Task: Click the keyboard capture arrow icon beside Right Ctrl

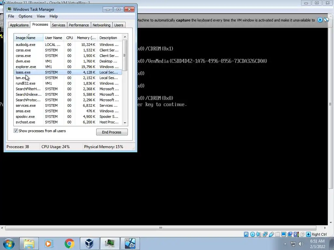Action: pyautogui.click(x=308, y=234)
